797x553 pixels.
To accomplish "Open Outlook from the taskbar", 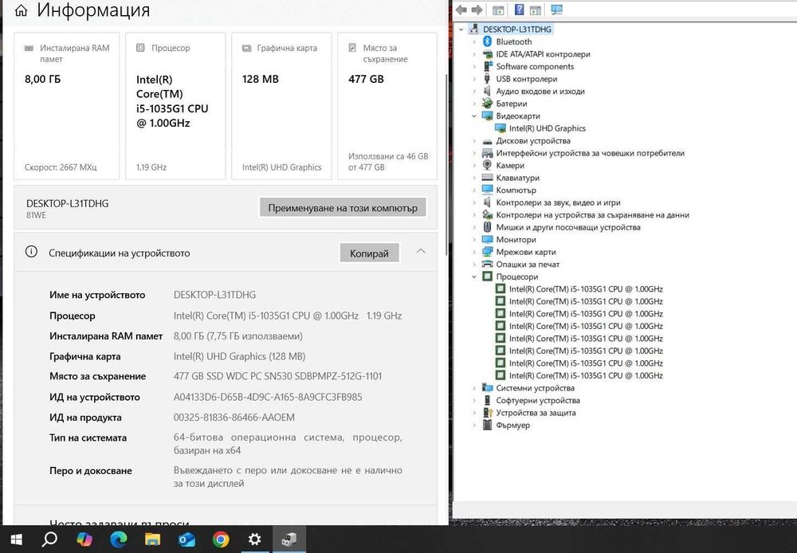I will 186,539.
